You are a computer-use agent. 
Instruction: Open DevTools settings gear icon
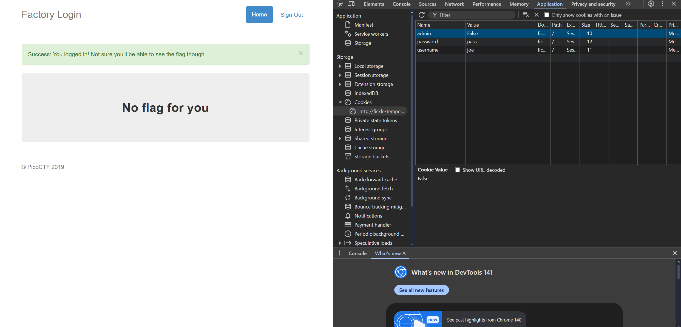click(x=651, y=4)
